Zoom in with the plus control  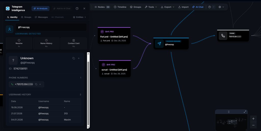coord(253,119)
